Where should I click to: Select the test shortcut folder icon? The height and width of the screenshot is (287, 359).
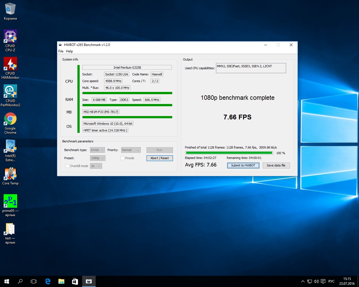click(x=10, y=233)
